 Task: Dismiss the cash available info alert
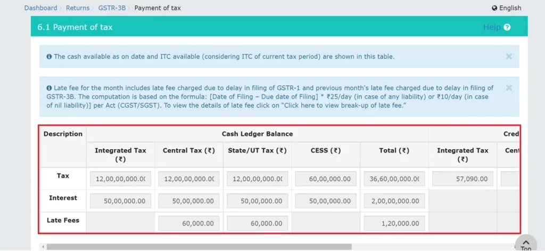(509, 56)
